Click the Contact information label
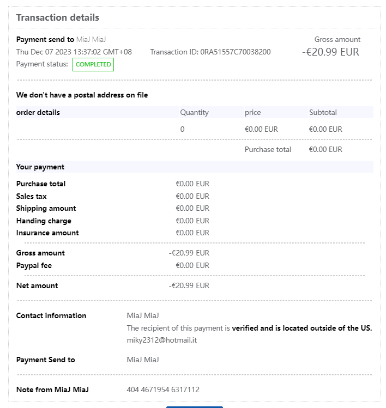 click(51, 315)
